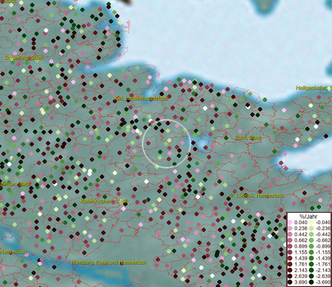Choose the 3.690 darkest red legend swatch
332x287 pixels.
(290, 282)
